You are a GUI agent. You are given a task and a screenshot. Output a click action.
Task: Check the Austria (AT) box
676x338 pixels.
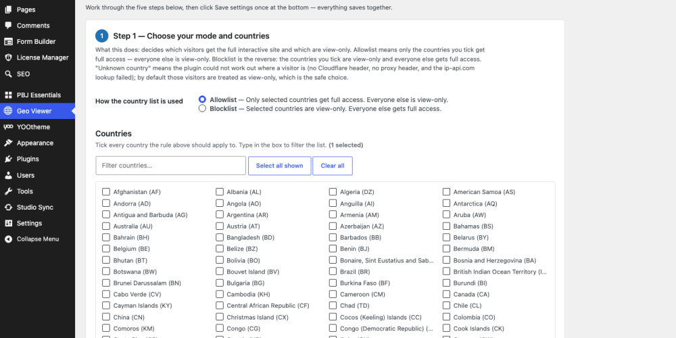pos(220,226)
